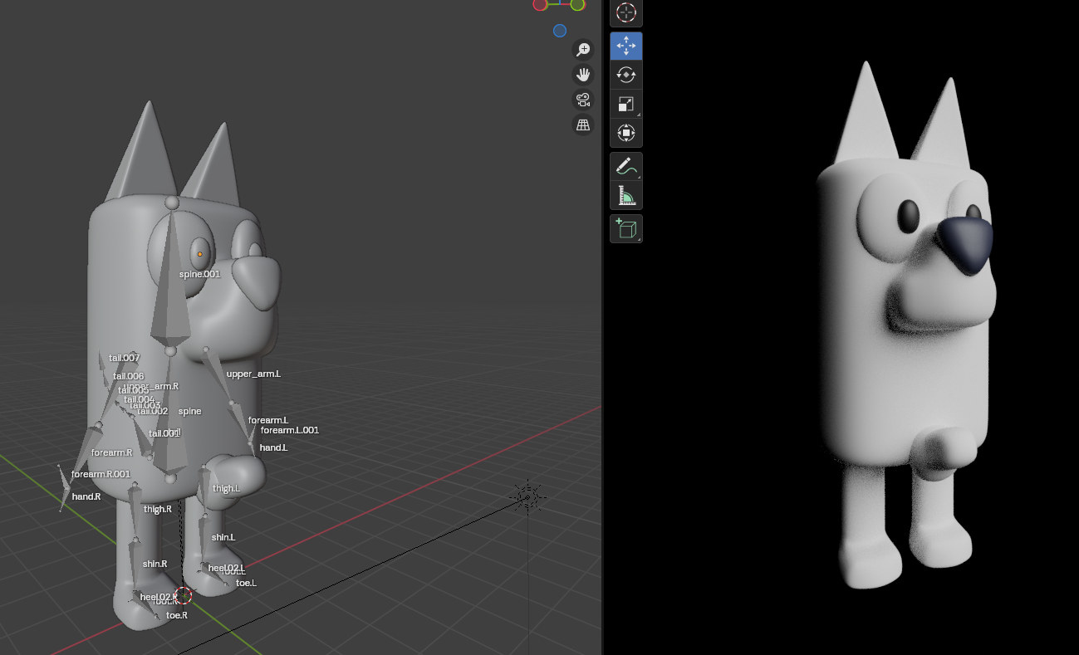
Task: Click the tail.007 bone label
Action: tap(125, 358)
